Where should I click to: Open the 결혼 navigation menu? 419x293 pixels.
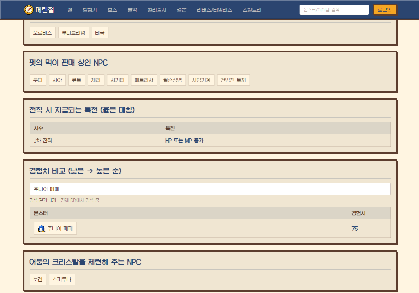pos(181,10)
